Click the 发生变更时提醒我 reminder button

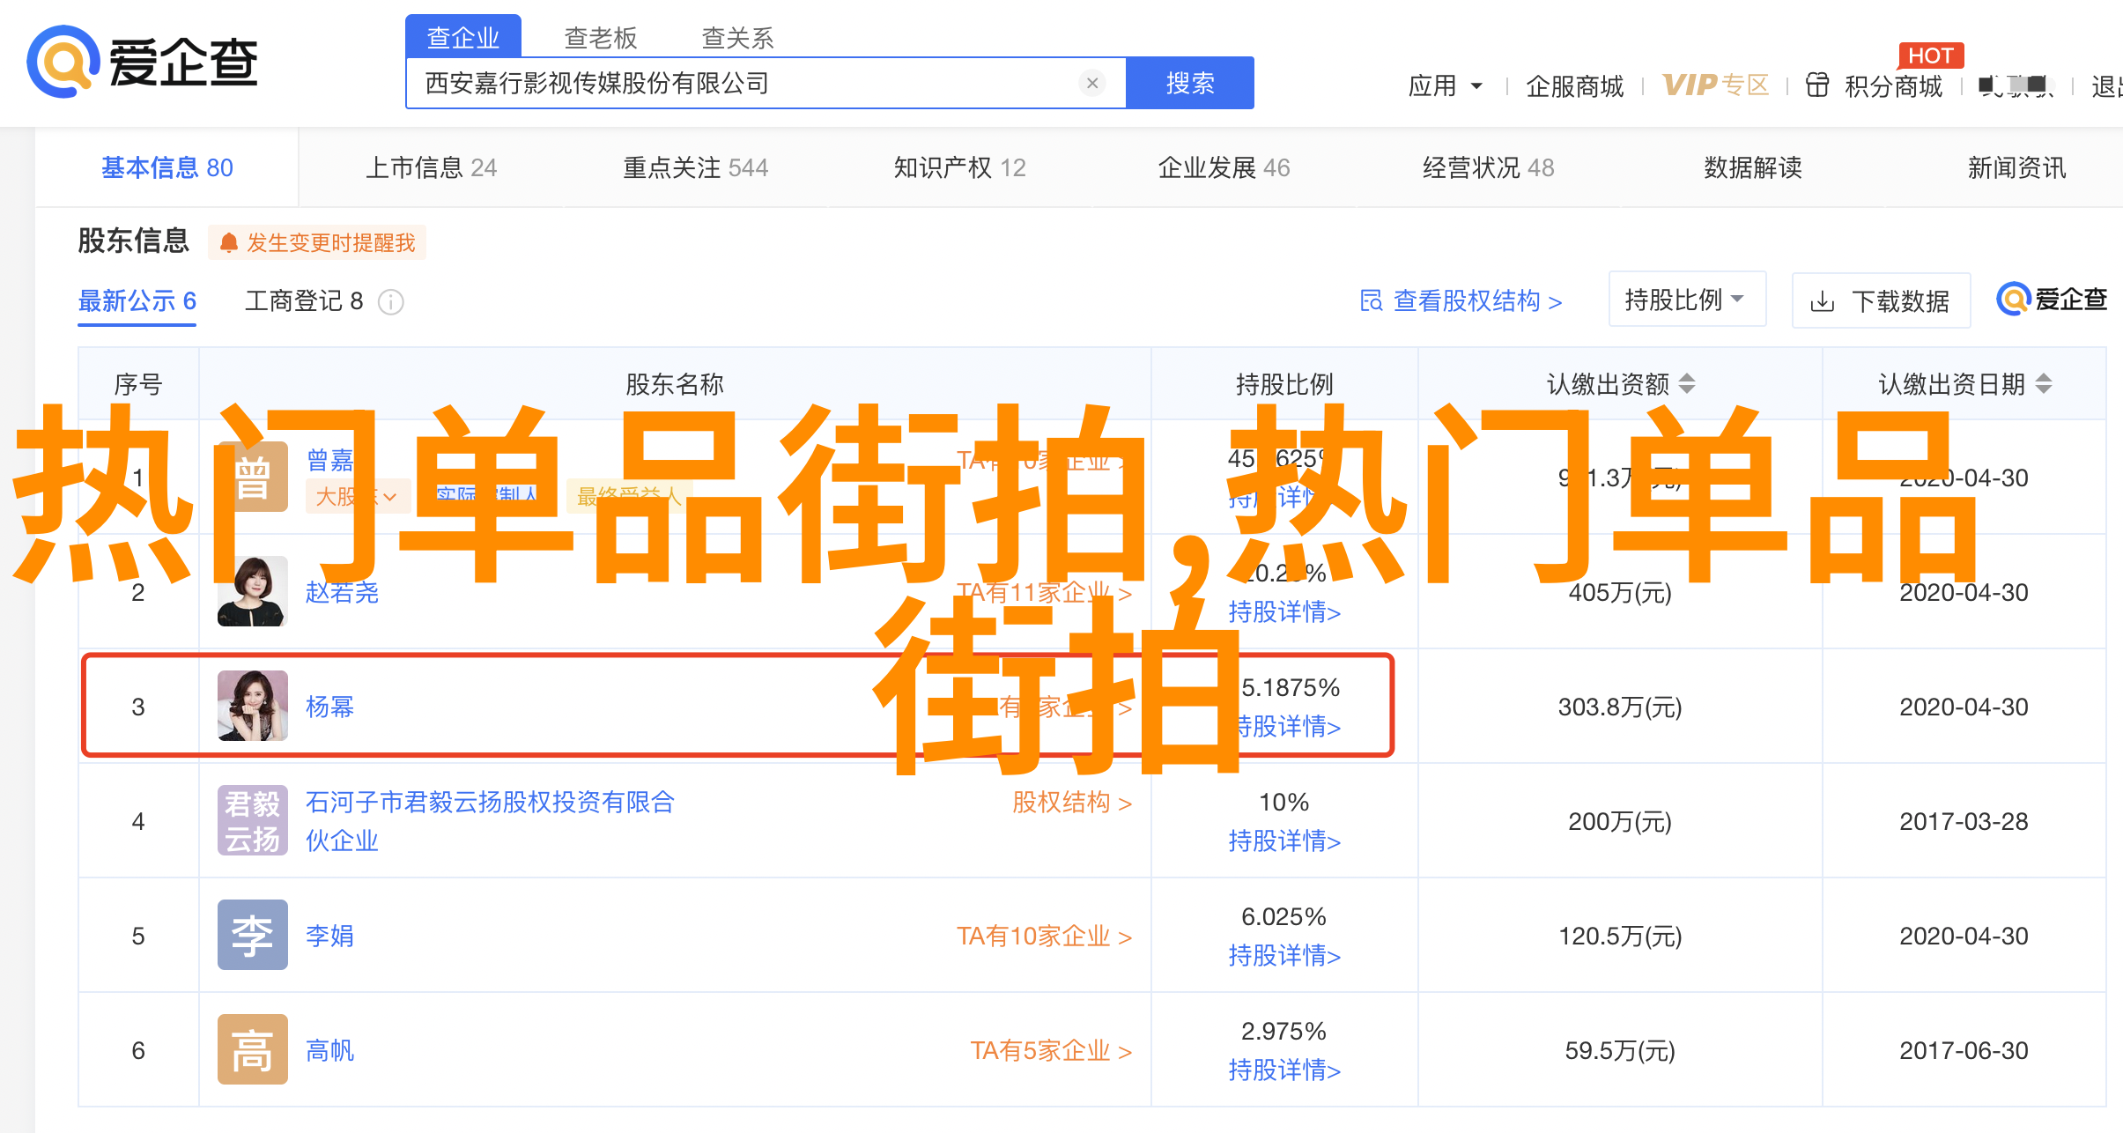coord(317,242)
